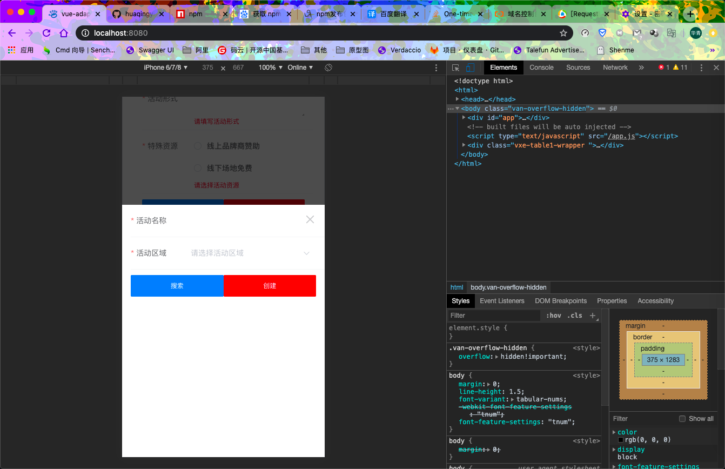Select the 线下场地免费 radio option
This screenshot has height=469, width=725.
[198, 168]
